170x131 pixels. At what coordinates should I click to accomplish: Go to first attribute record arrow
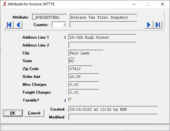pos(9,25)
